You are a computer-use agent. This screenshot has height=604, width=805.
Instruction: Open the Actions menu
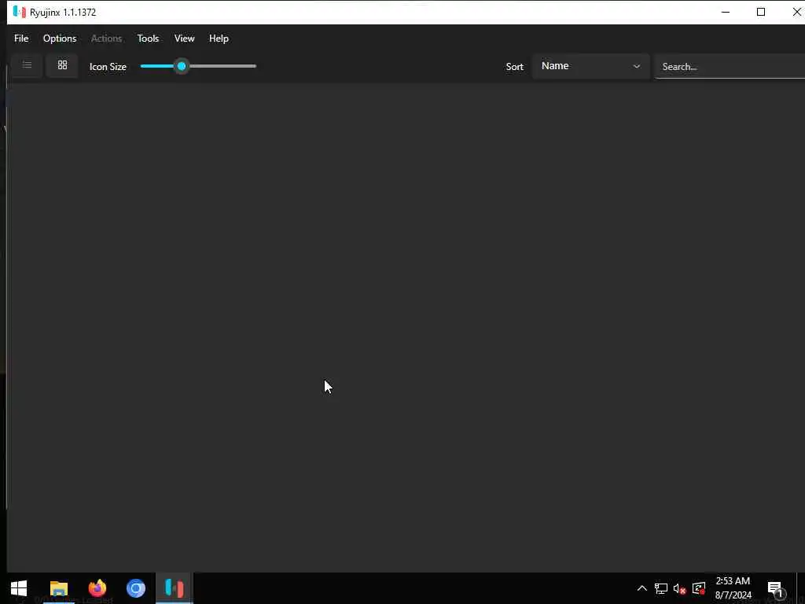click(106, 39)
